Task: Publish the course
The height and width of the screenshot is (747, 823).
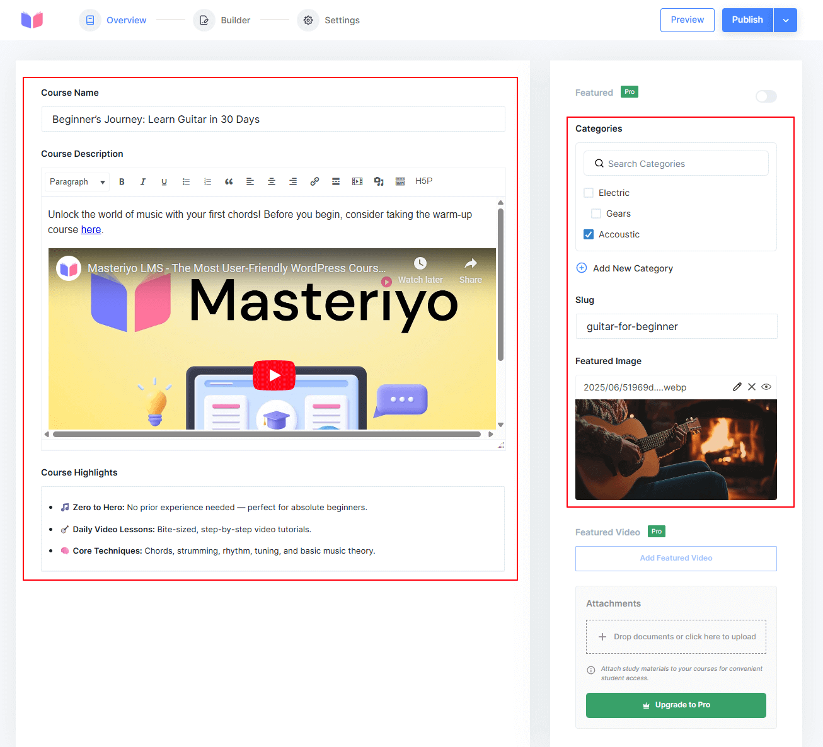Action: click(747, 20)
